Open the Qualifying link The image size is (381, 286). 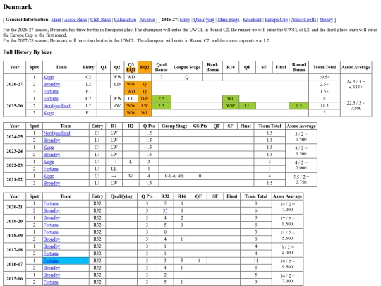point(204,20)
